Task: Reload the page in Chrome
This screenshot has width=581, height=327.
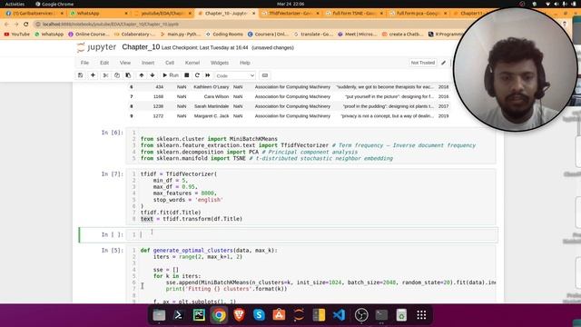Action: coord(26,25)
